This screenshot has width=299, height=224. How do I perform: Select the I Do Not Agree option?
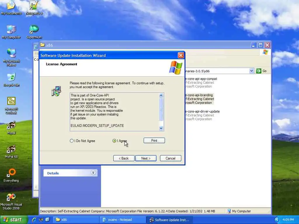pos(82,141)
